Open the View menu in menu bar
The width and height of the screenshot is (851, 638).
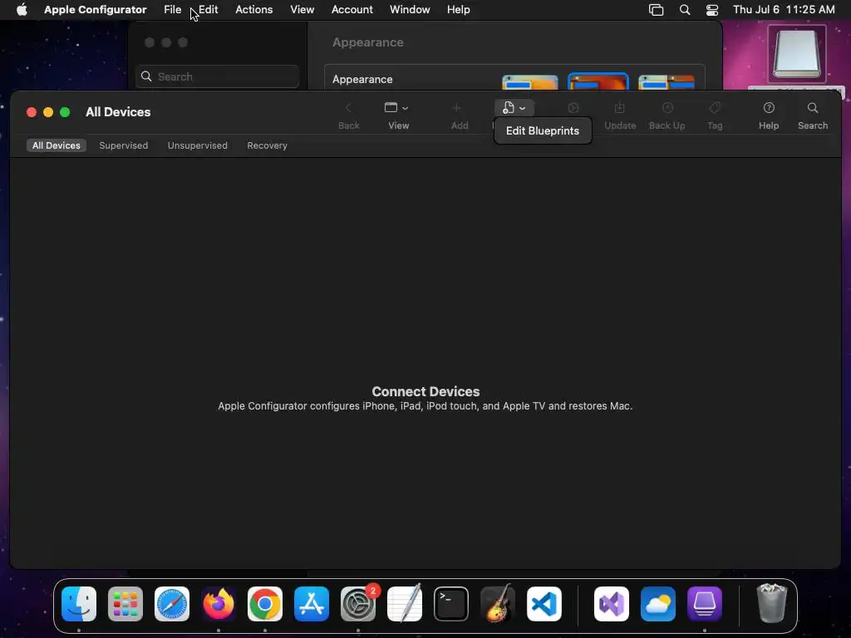point(302,10)
